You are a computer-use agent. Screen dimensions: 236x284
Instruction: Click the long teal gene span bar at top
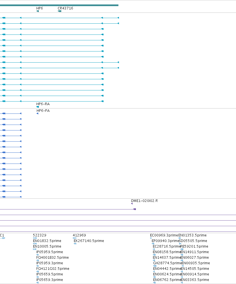[59, 5]
